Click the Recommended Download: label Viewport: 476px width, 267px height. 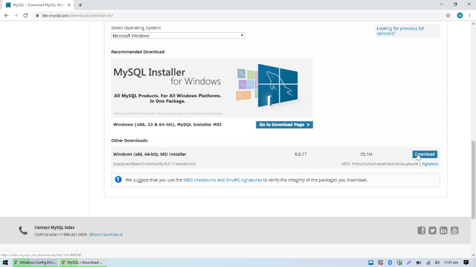138,52
